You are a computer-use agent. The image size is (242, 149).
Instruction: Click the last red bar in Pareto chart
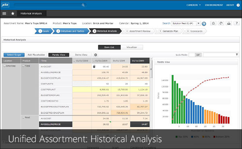pos(229,120)
